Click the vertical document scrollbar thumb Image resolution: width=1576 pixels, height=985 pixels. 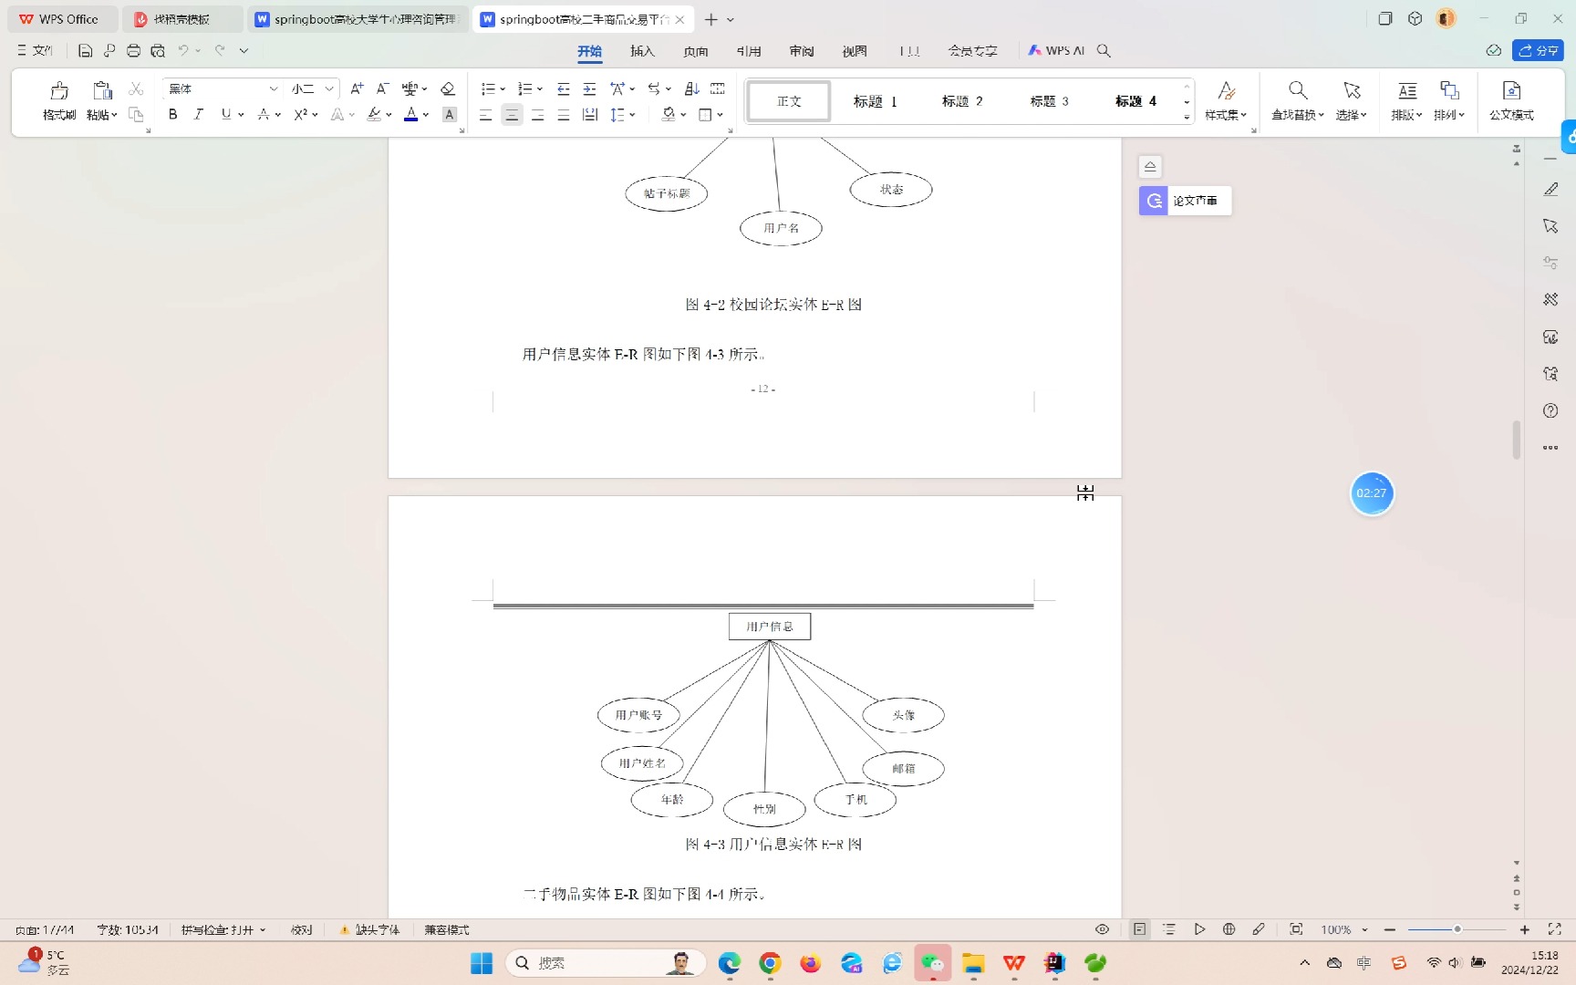(x=1517, y=440)
